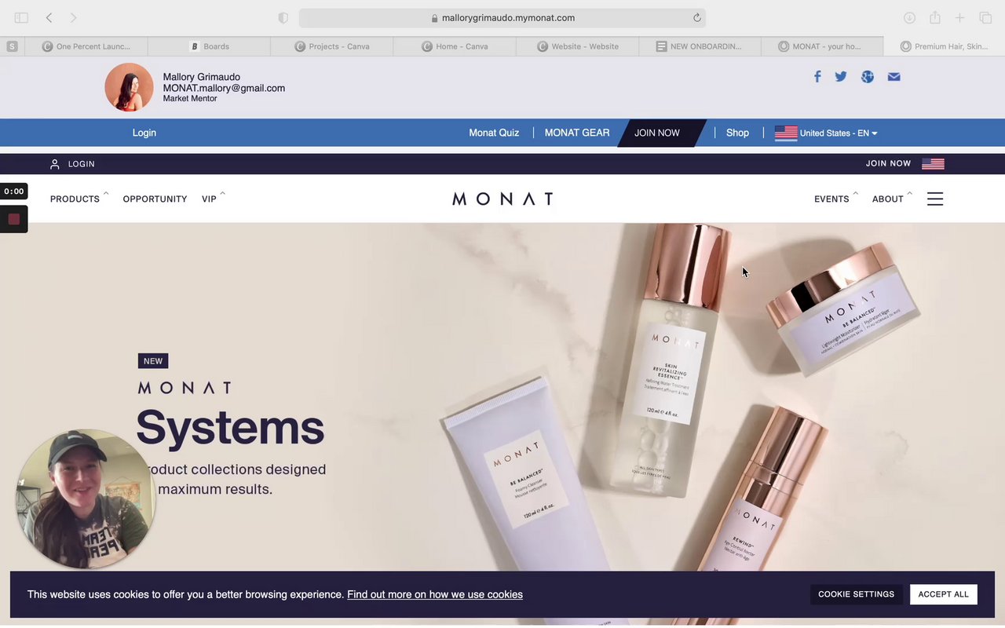The image size is (1005, 628).
Task: Click the 0:00 recording timer
Action: (13, 191)
